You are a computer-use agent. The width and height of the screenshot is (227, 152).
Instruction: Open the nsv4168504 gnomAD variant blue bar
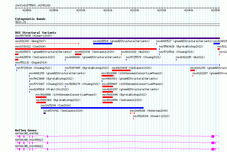[x=103, y=44]
